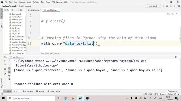Open exercise_1.py in the project tree
This screenshot has height=101, width=181.
[x=16, y=17]
